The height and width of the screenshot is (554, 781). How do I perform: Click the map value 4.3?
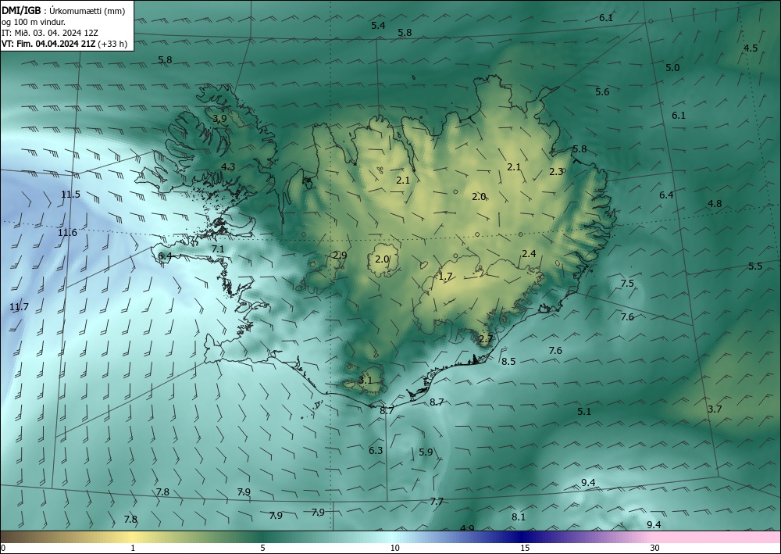tap(228, 167)
